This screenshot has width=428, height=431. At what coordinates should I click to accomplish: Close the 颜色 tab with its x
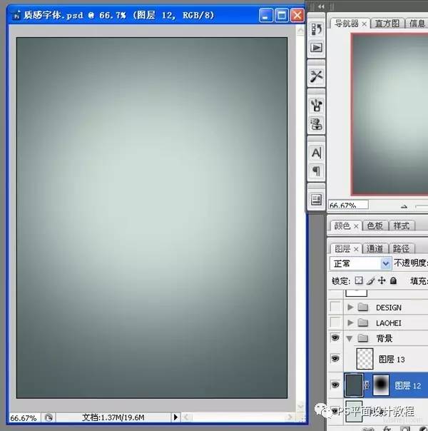tap(356, 226)
